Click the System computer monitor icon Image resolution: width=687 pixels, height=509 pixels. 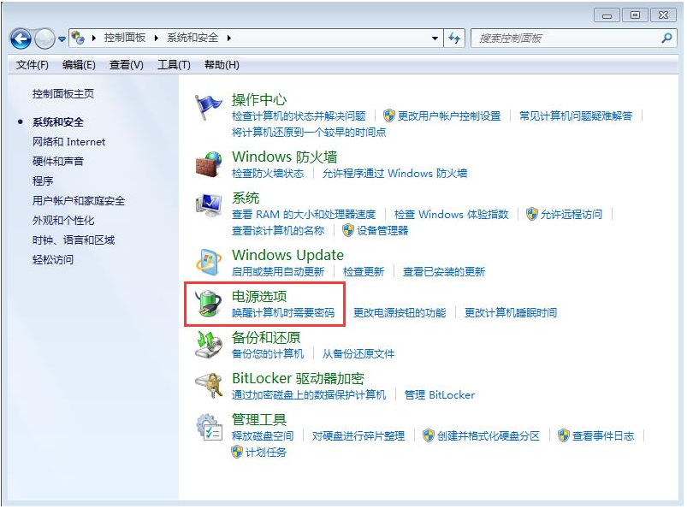point(209,206)
